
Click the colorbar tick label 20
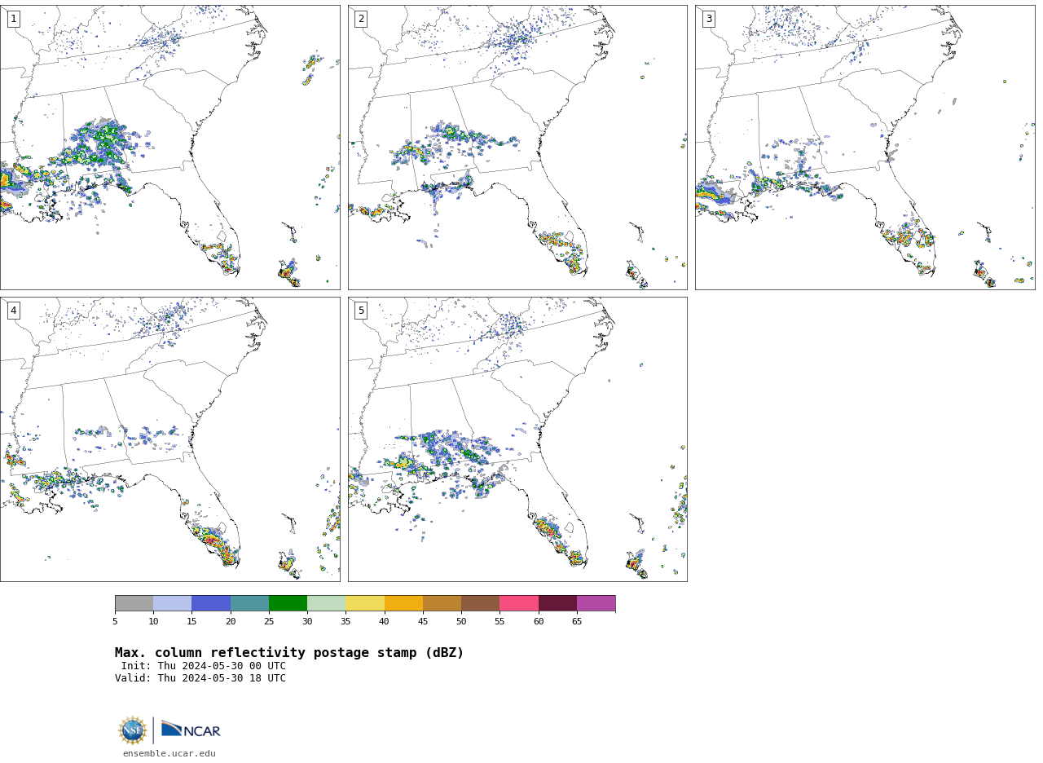tap(231, 622)
